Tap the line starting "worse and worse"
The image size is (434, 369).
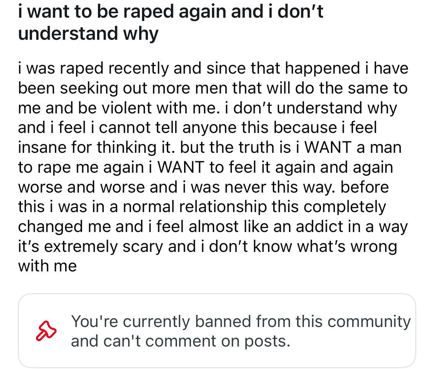[x=204, y=187]
